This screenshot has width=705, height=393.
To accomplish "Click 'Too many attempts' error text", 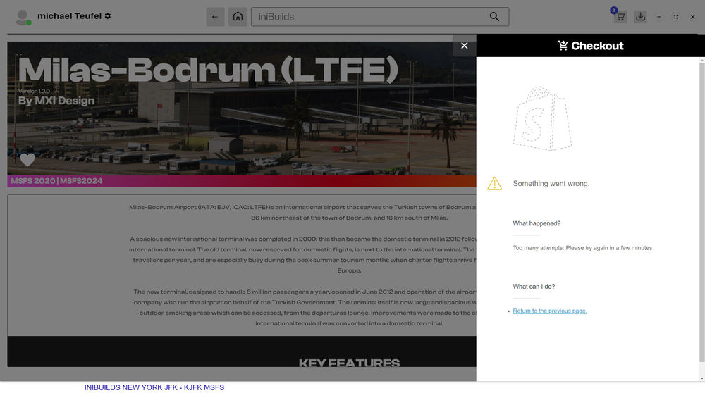I will 582,247.
